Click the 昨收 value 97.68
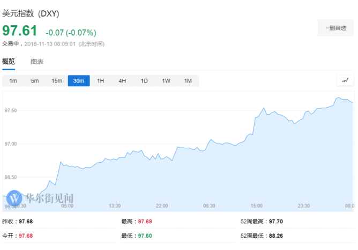358x250 pixels. tap(26, 221)
